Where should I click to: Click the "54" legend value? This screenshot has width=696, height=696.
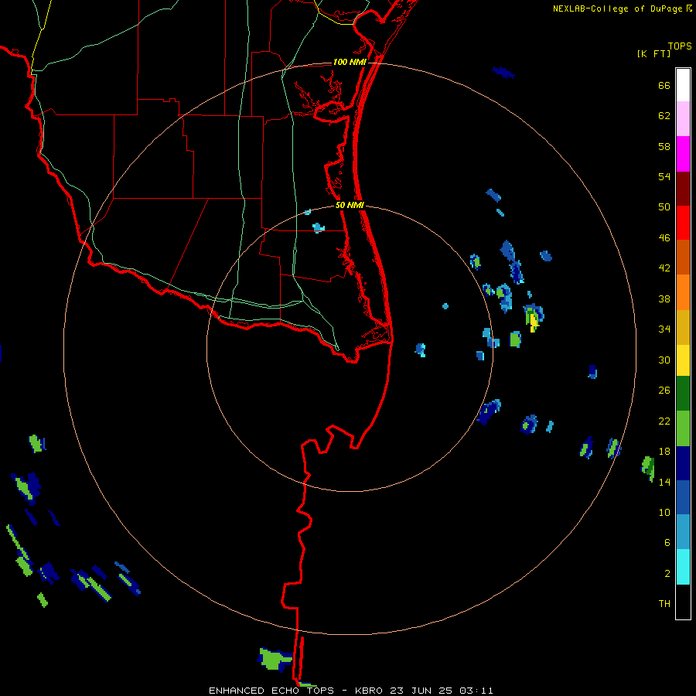664,176
